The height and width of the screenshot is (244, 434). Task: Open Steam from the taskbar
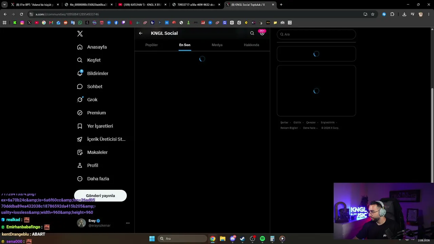[242, 239]
